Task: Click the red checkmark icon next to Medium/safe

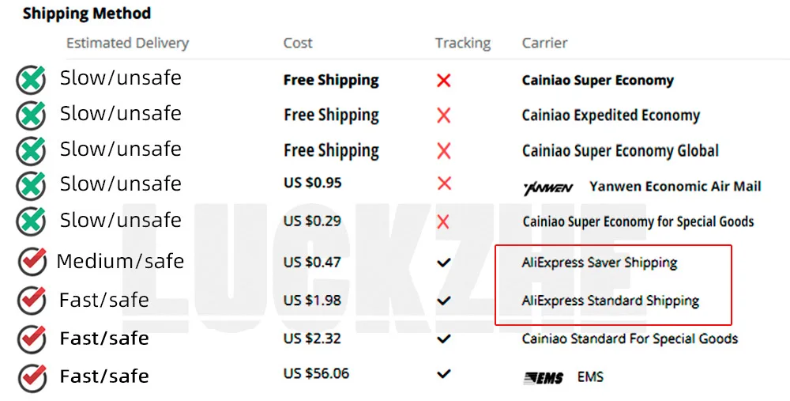Action: coord(32,261)
